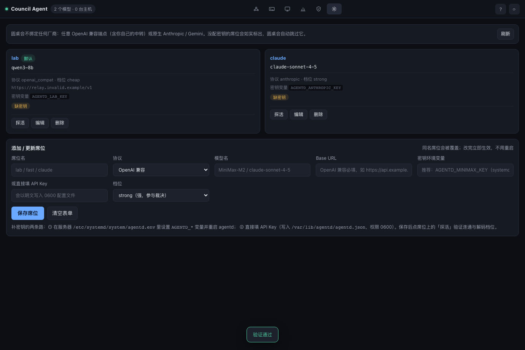
Task: Click the Council Agent title
Action: tap(29, 9)
